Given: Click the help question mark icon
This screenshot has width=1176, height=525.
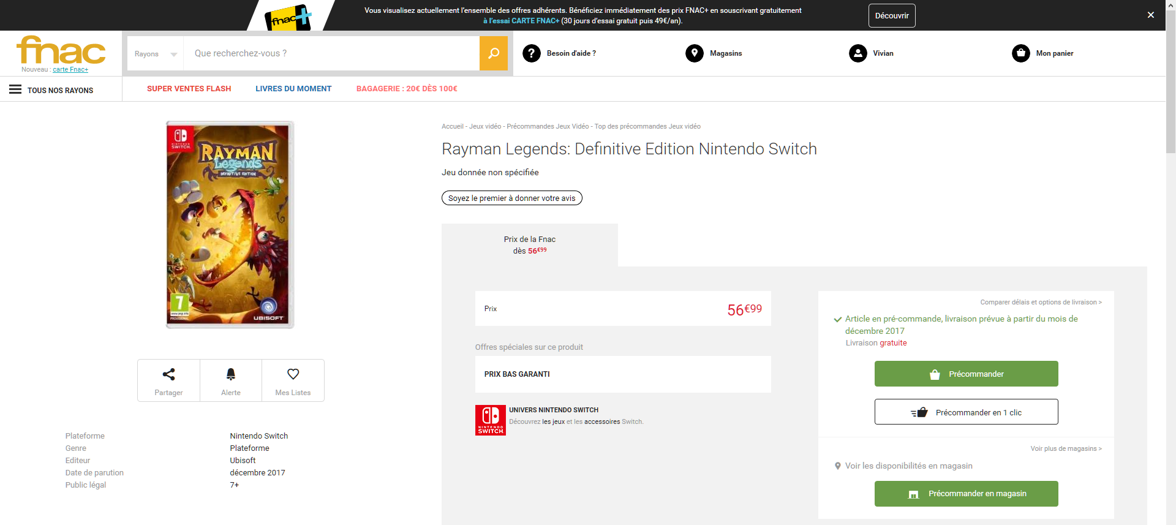Looking at the screenshot, I should point(532,53).
